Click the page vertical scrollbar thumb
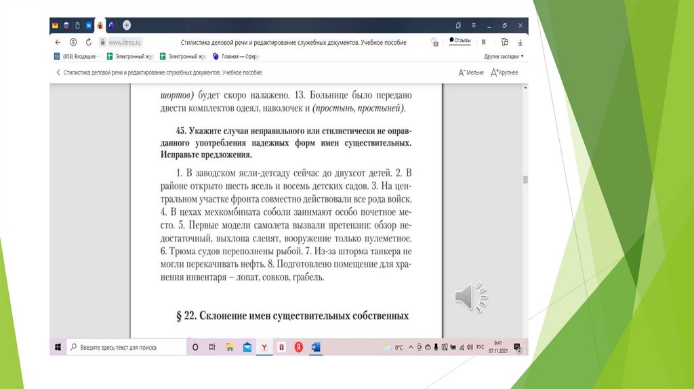The width and height of the screenshot is (694, 389). pyautogui.click(x=524, y=180)
